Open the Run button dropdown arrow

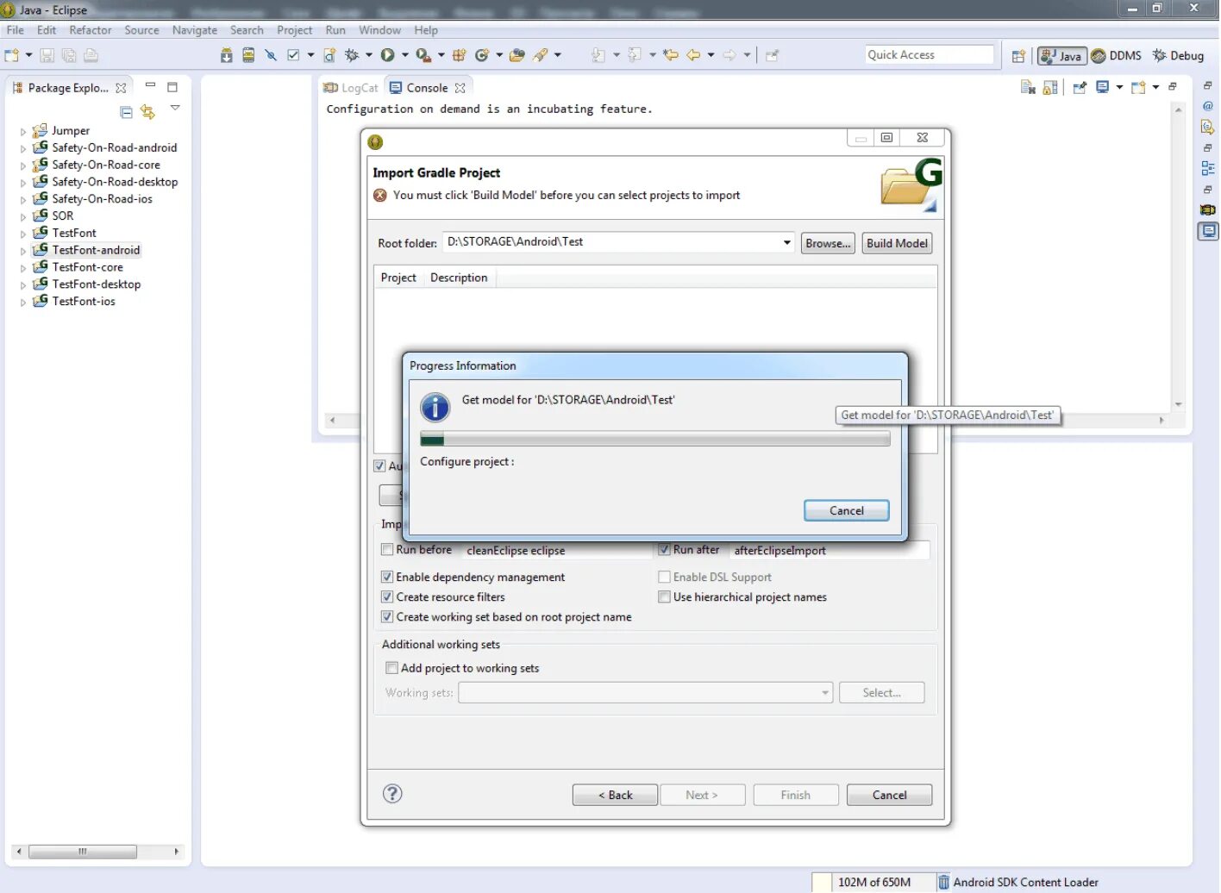coord(404,55)
